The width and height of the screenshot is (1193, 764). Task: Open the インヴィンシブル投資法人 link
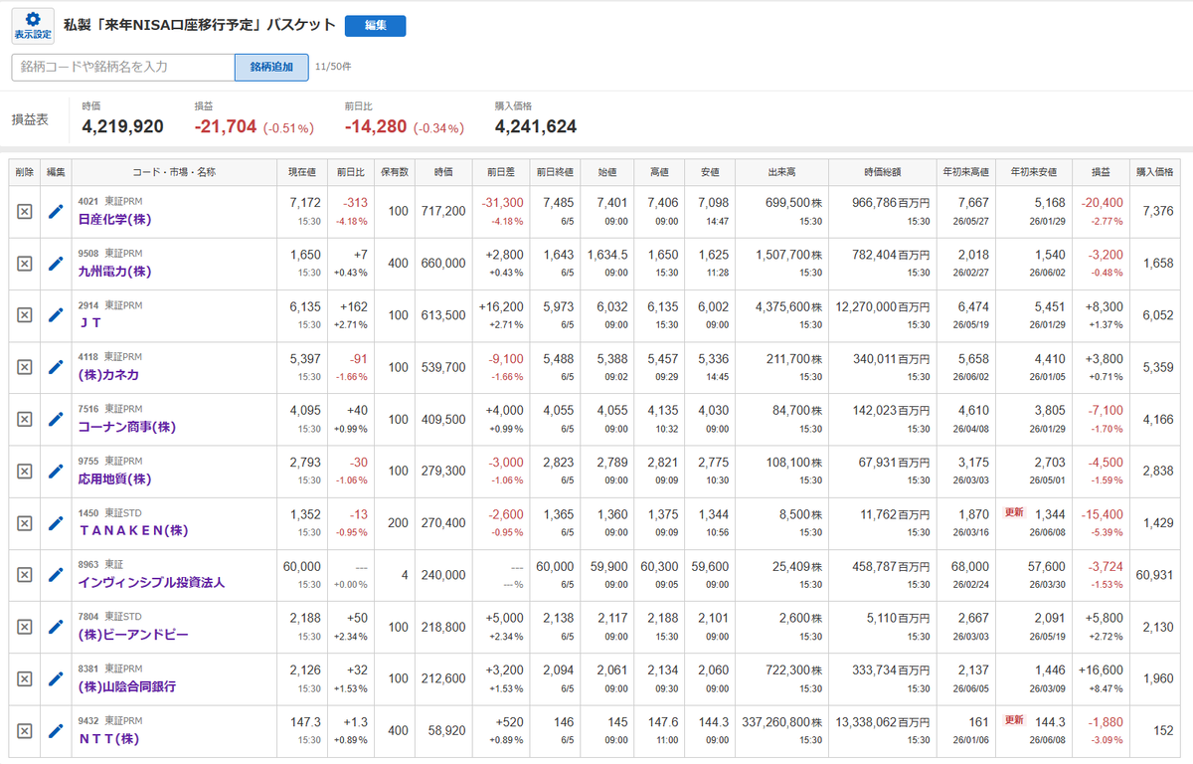(151, 582)
